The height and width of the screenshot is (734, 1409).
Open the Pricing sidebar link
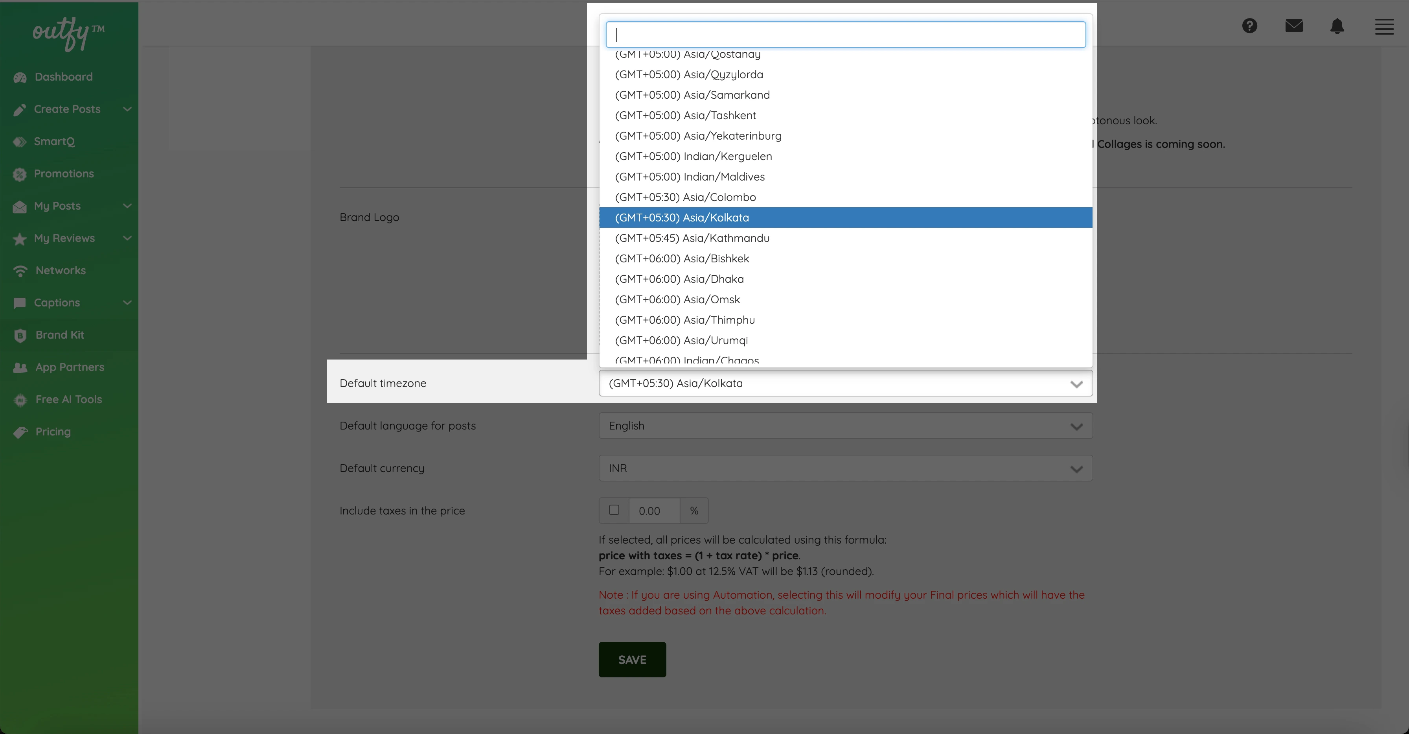pos(53,432)
